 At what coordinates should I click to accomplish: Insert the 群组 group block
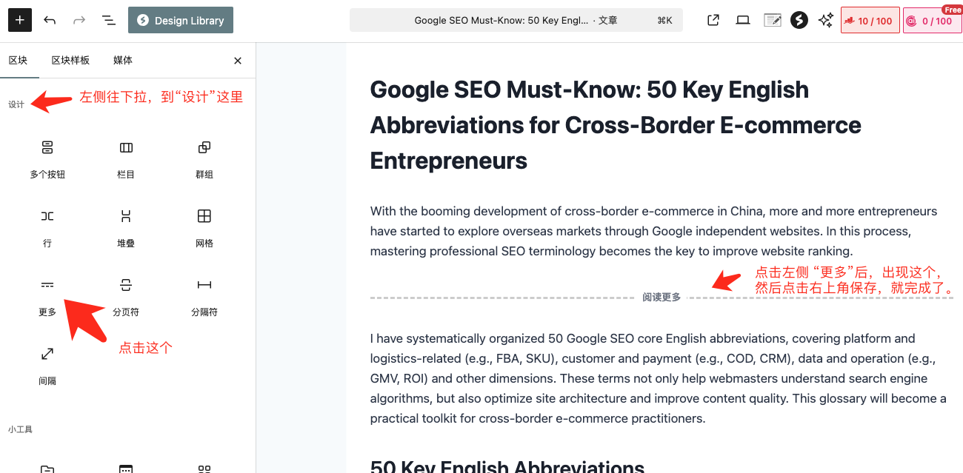(x=204, y=158)
